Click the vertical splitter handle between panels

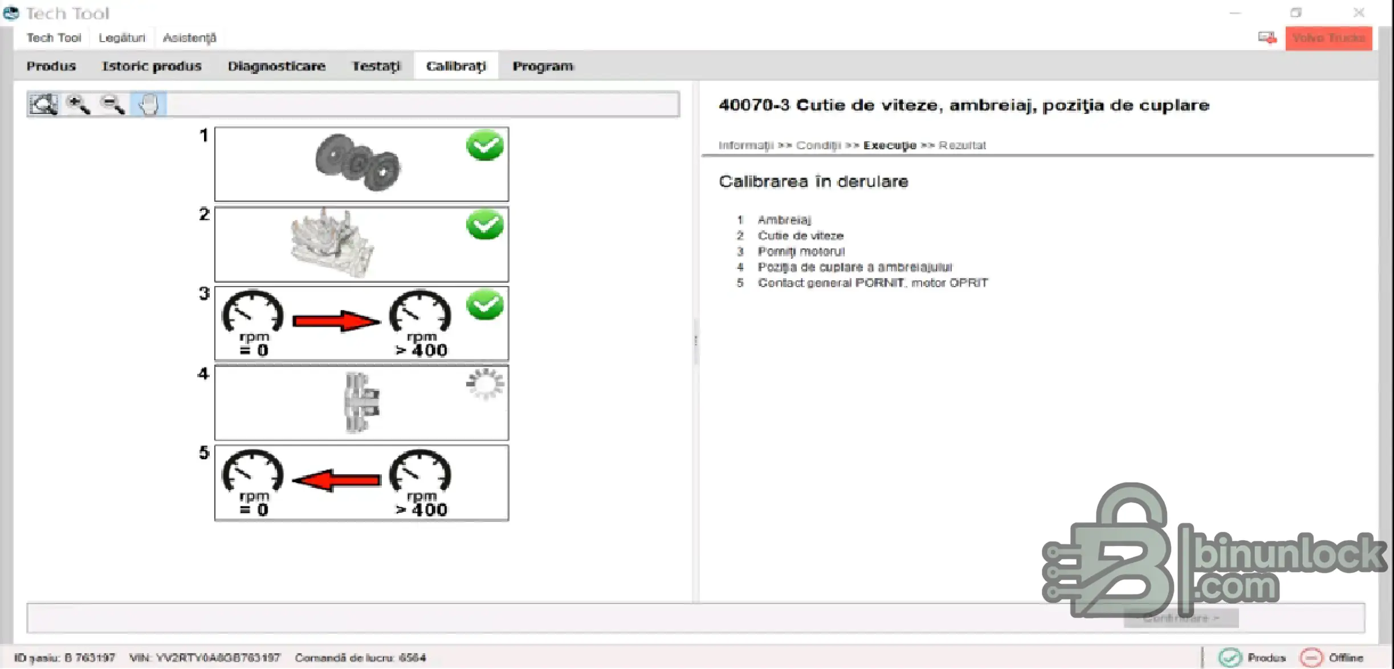pyautogui.click(x=695, y=341)
